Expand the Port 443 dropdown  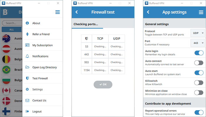[x=197, y=43]
